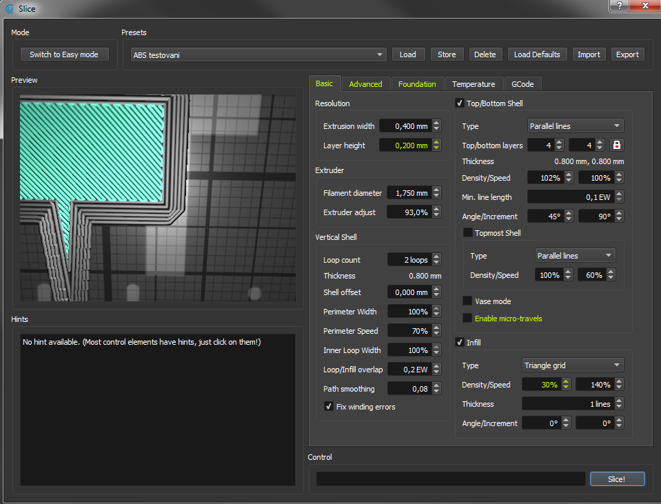
Task: Increase Loop count using up arrow
Action: coord(436,257)
